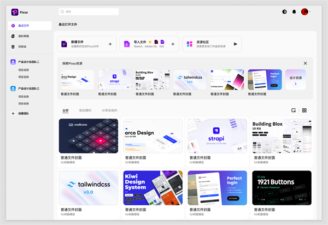Image resolution: width=328 pixels, height=225 pixels.
Task: Click the 导入文件 plus button
Action: [x=173, y=44]
